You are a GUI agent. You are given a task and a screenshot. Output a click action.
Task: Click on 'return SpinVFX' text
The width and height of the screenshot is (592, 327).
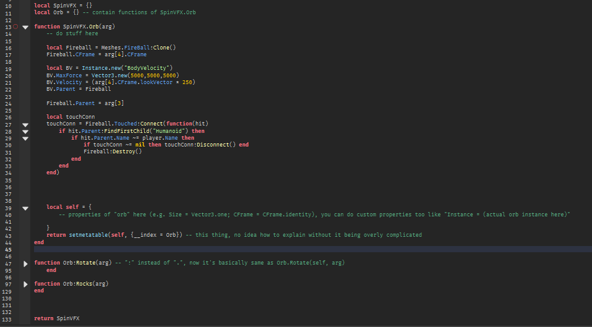(x=57, y=318)
